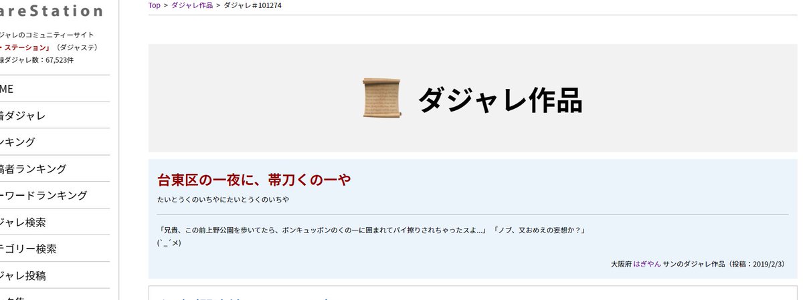Open the HOME sidebar menu item
Screen dimensions: 803x300
(54, 89)
